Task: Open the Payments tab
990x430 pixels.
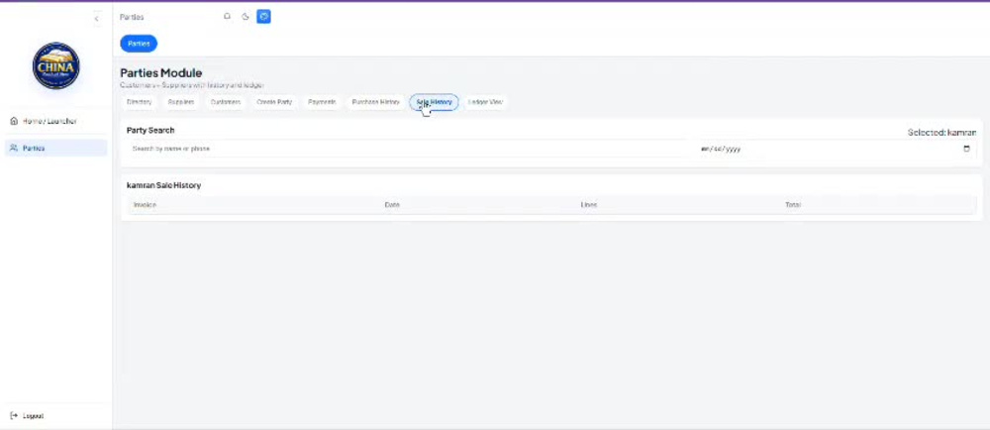Action: [x=322, y=102]
